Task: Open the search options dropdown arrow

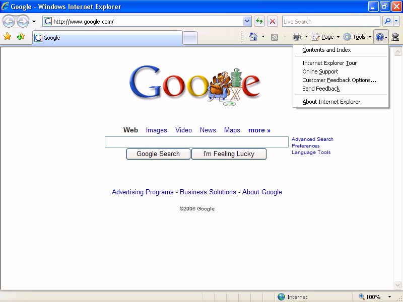Action: click(396, 21)
